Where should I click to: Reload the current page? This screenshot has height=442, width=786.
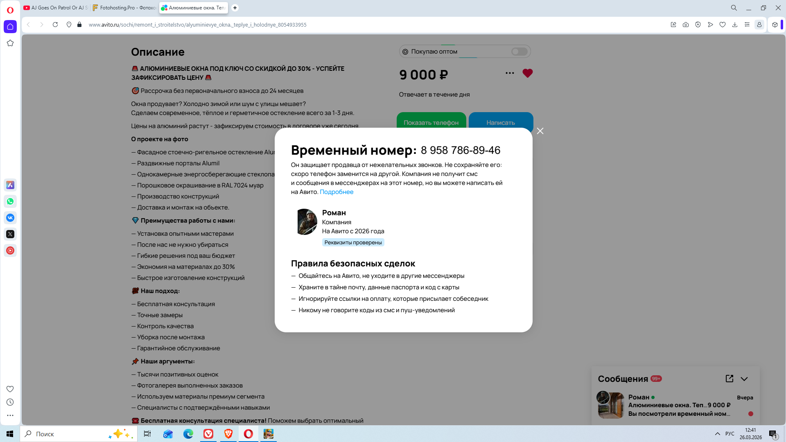pyautogui.click(x=55, y=25)
